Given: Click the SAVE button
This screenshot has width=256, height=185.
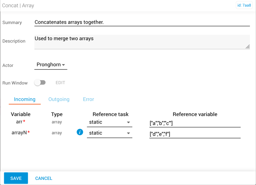Looking at the screenshot, I should click(x=16, y=178).
